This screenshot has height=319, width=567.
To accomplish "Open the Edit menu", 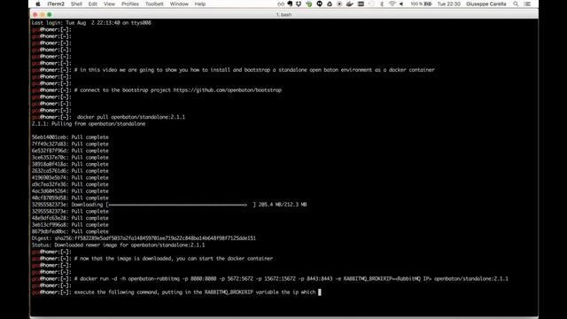I will click(92, 4).
